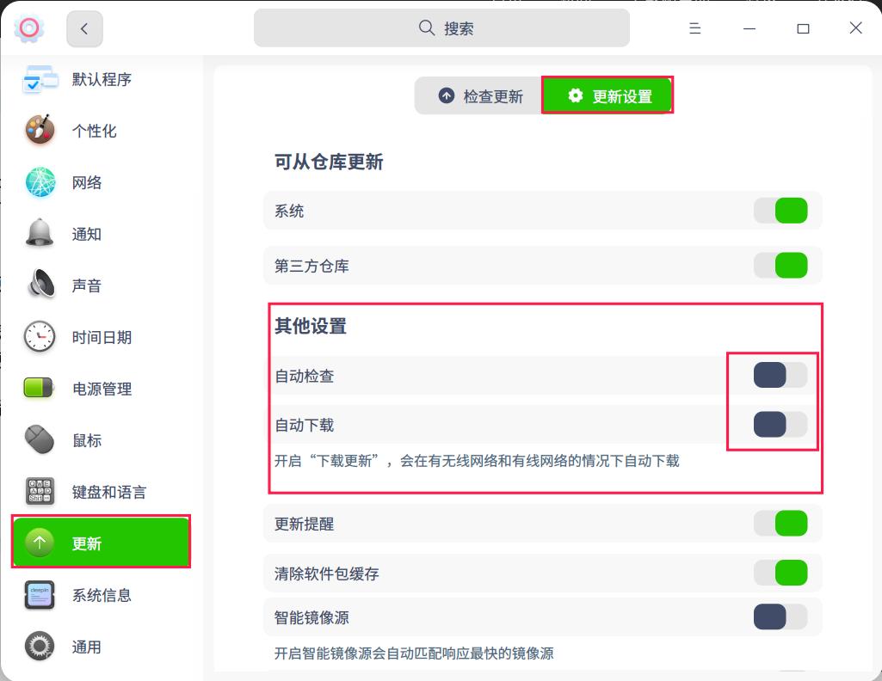Click the 系统信息 sidebar icon
Image resolution: width=882 pixels, height=681 pixels.
point(40,595)
